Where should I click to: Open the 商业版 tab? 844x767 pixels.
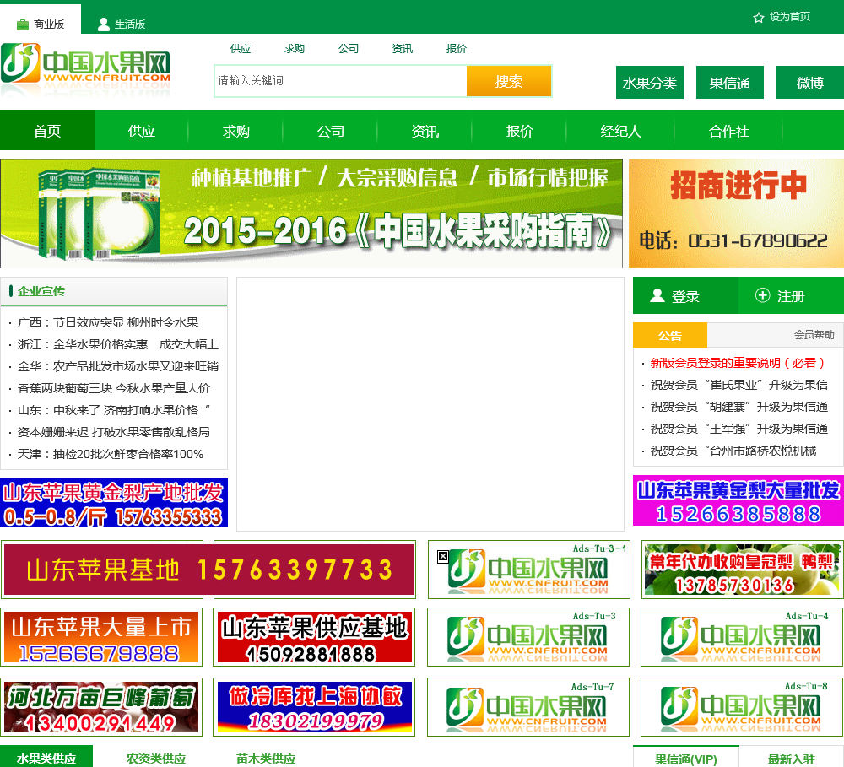point(41,19)
